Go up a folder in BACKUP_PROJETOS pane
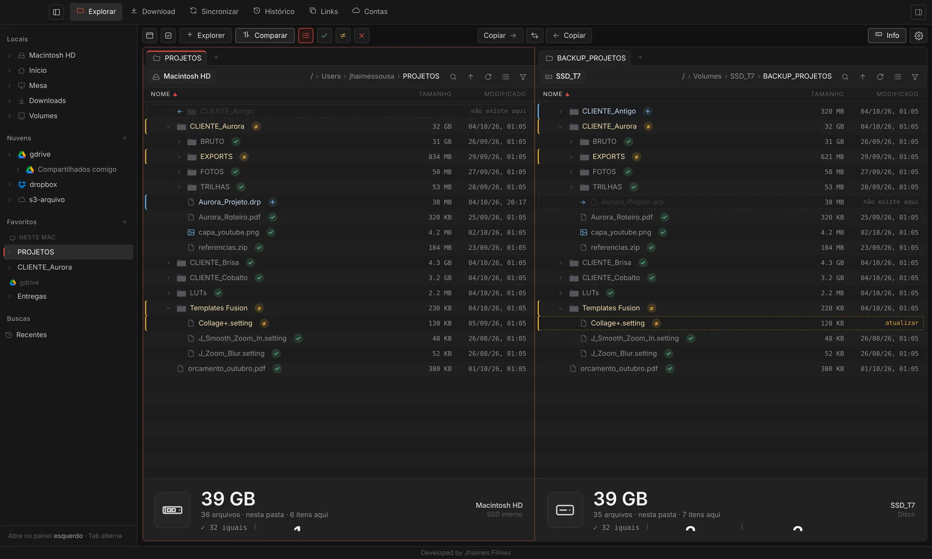This screenshot has height=559, width=932. coord(863,77)
